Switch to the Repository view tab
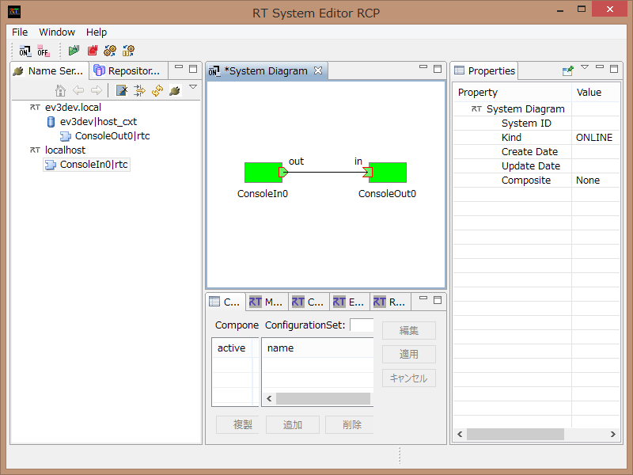 (127, 70)
